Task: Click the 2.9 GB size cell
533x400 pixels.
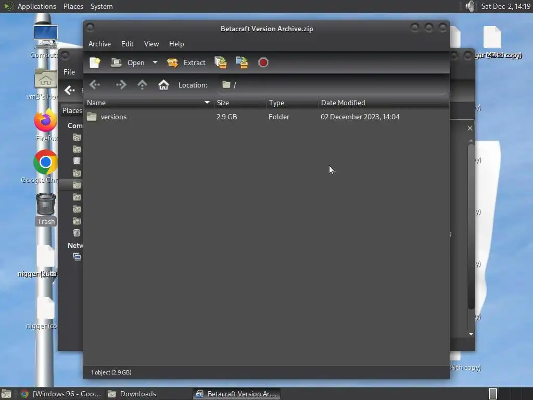Action: coord(227,117)
